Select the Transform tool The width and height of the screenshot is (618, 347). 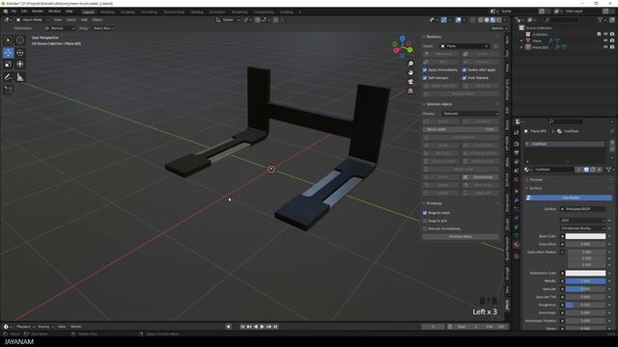(x=20, y=65)
